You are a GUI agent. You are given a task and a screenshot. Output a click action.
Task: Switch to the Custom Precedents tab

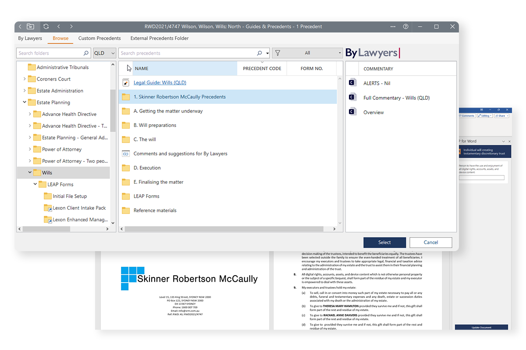pos(100,38)
